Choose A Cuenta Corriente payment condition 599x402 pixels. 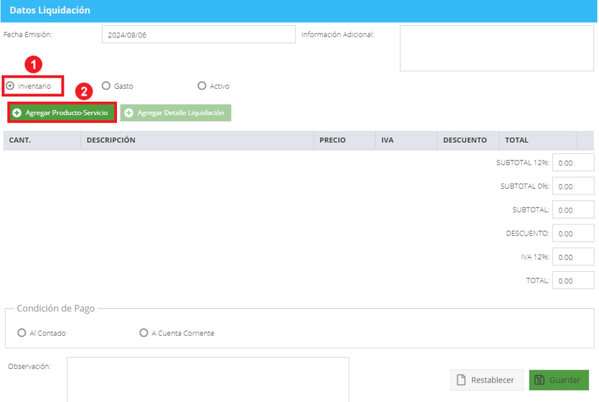144,333
